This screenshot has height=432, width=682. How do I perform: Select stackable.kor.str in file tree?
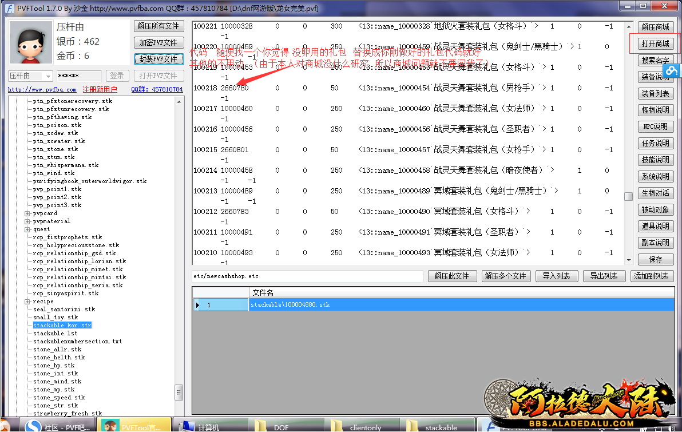(x=62, y=325)
